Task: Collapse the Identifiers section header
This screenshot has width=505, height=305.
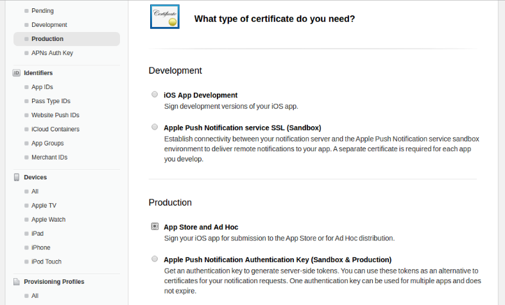Action: (39, 73)
